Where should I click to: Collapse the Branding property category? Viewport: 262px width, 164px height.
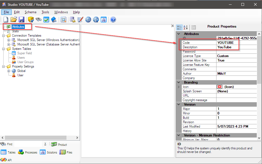pyautogui.click(x=179, y=82)
